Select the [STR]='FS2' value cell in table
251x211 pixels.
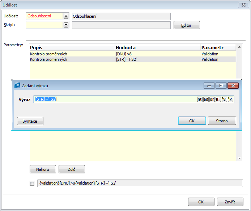[x=158, y=59]
